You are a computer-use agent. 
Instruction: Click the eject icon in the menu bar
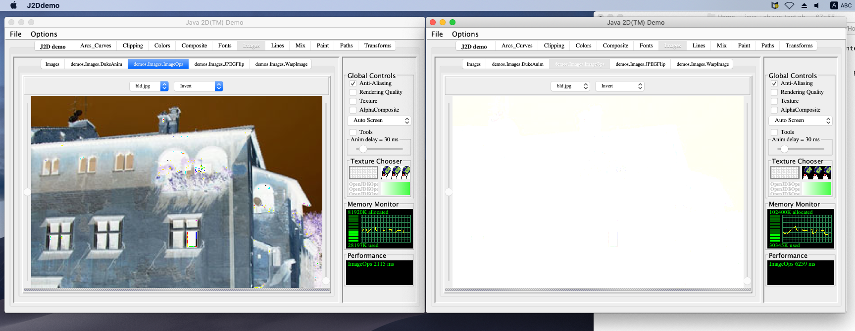click(x=804, y=5)
